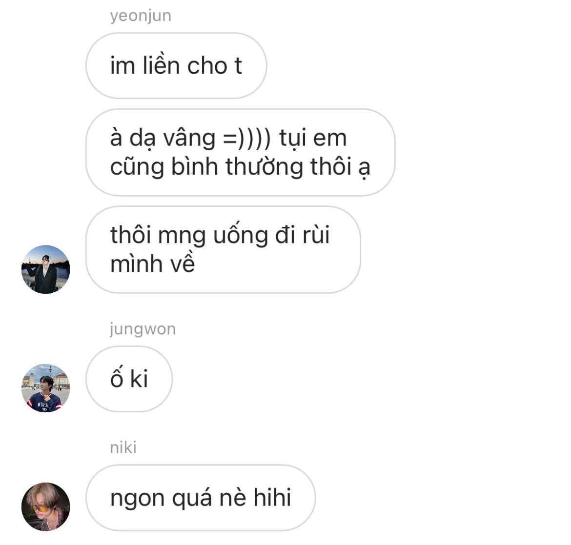Click the jungwon sender name label
Image resolution: width=571 pixels, height=545 pixels.
tap(143, 329)
